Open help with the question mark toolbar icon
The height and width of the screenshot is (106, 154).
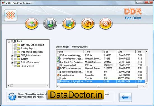click(x=88, y=24)
